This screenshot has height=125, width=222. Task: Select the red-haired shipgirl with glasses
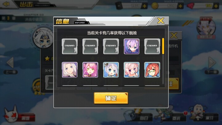152,70
